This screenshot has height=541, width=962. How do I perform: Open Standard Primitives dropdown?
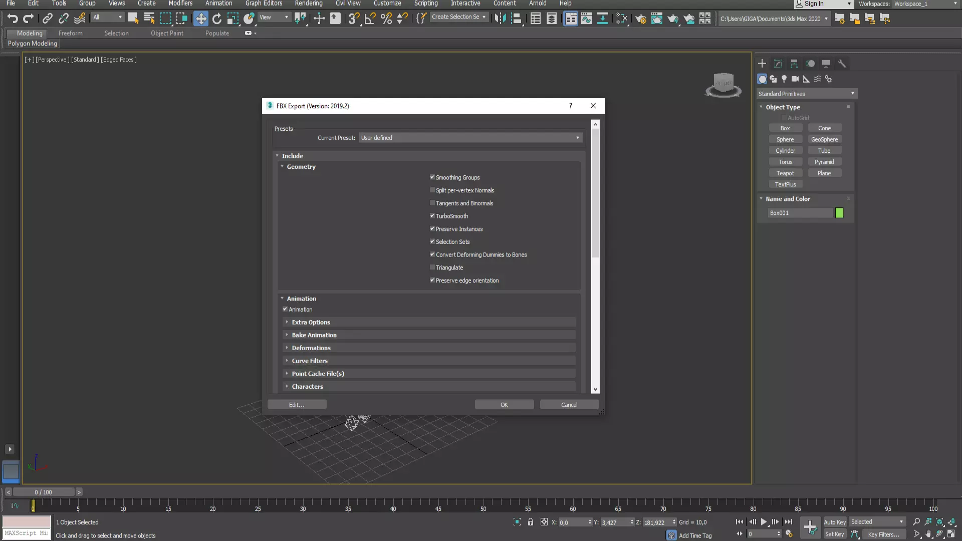point(806,94)
